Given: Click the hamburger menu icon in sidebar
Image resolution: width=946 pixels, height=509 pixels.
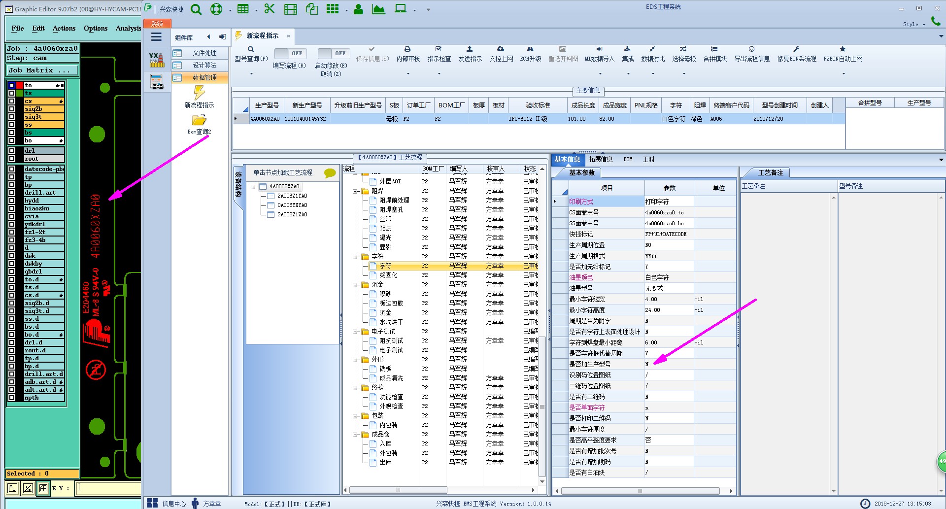Looking at the screenshot, I should [x=156, y=37].
